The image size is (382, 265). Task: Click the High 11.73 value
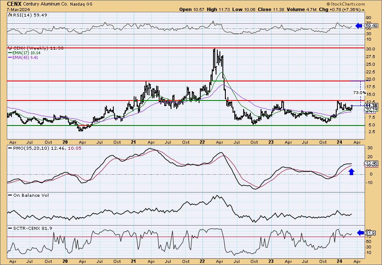point(218,9)
